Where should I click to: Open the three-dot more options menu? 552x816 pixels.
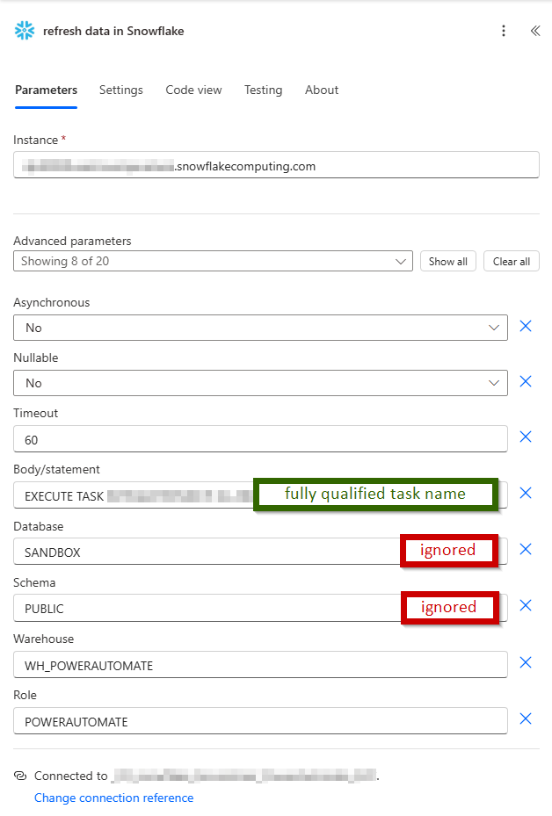pos(504,31)
